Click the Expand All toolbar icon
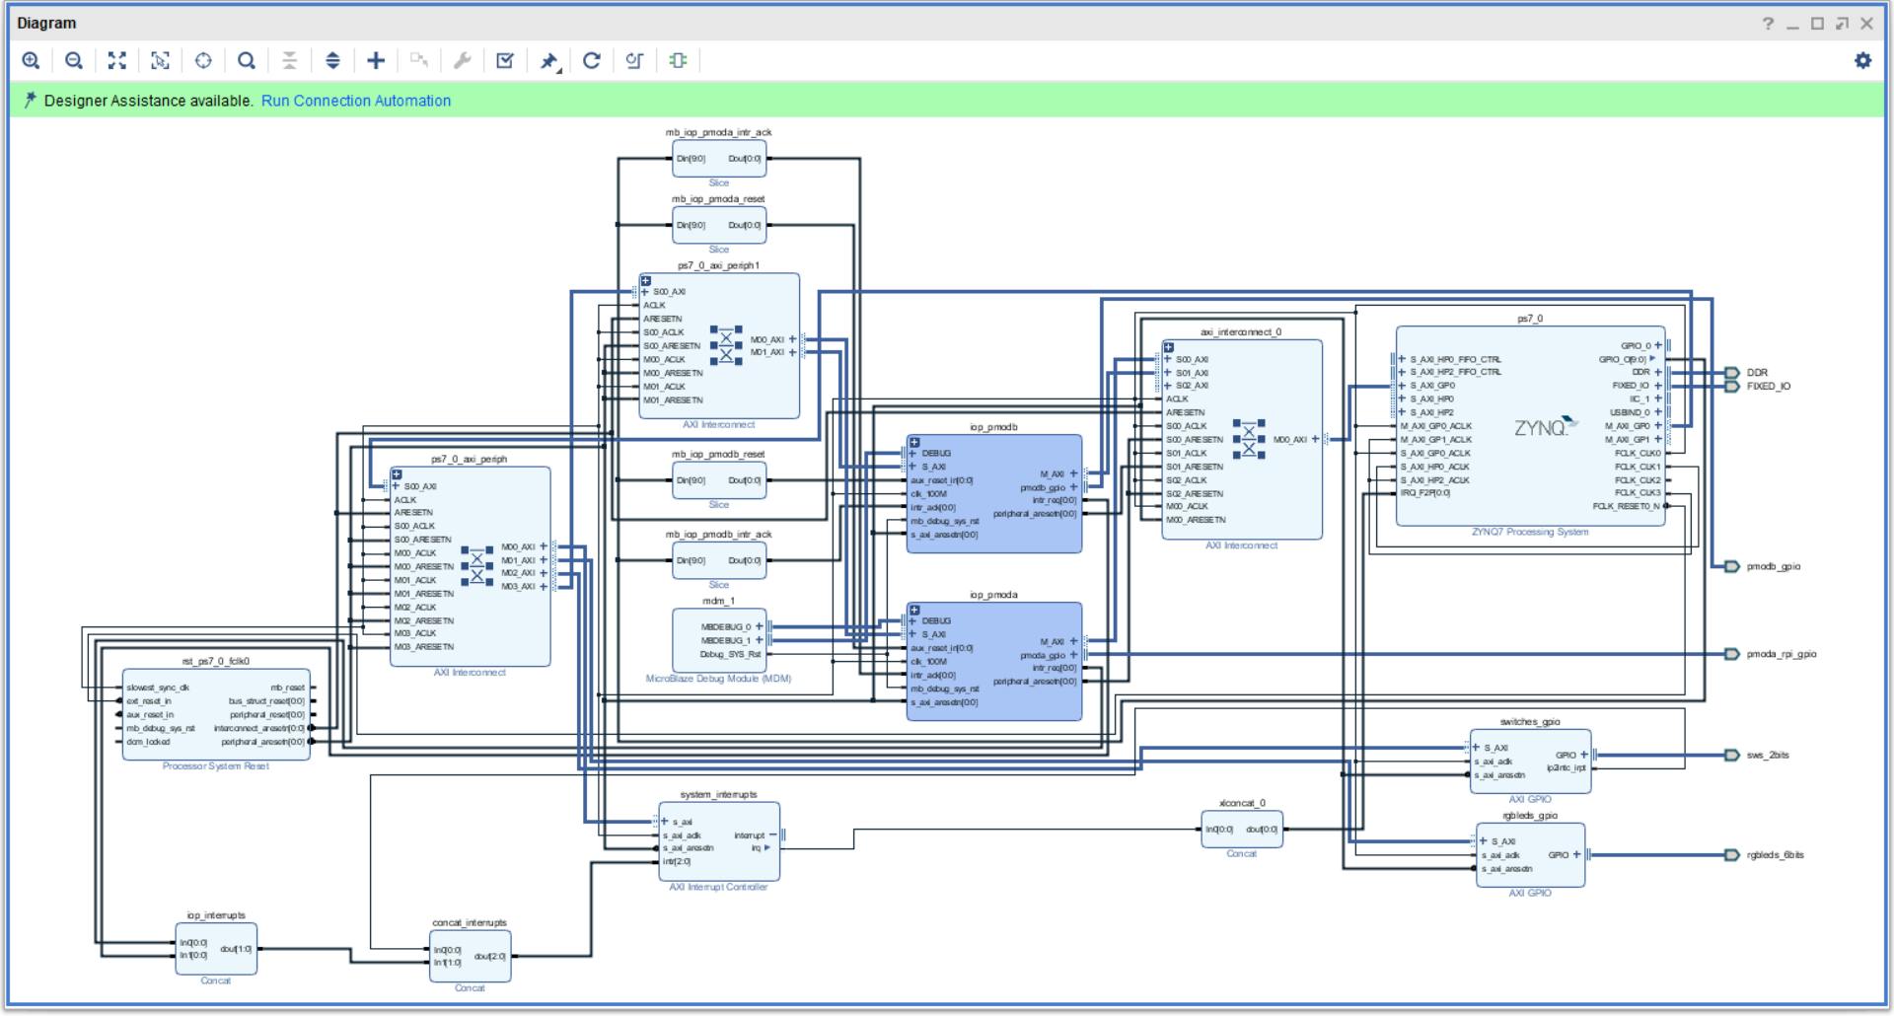 pos(332,61)
